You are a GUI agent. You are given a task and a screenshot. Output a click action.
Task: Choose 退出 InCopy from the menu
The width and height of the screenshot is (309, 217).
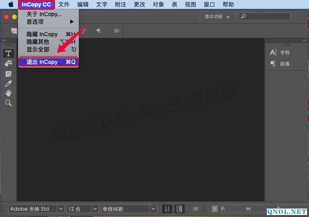48,62
